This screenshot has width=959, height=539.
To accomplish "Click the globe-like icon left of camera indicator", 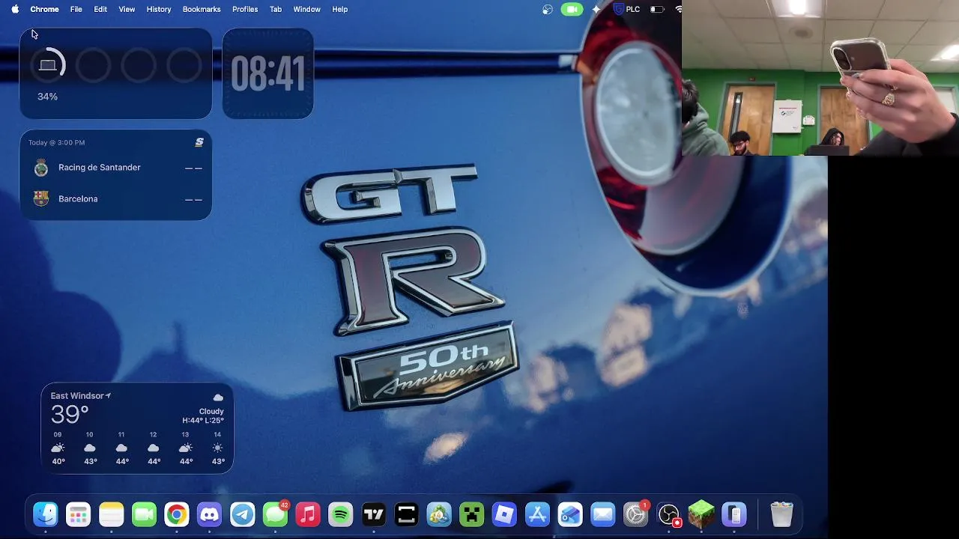I will tap(548, 9).
